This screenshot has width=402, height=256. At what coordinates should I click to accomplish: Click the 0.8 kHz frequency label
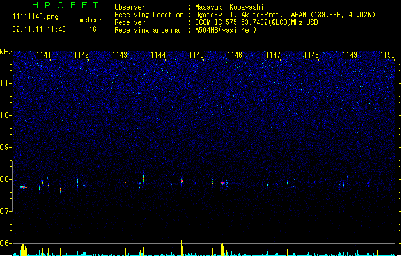tap(5, 179)
